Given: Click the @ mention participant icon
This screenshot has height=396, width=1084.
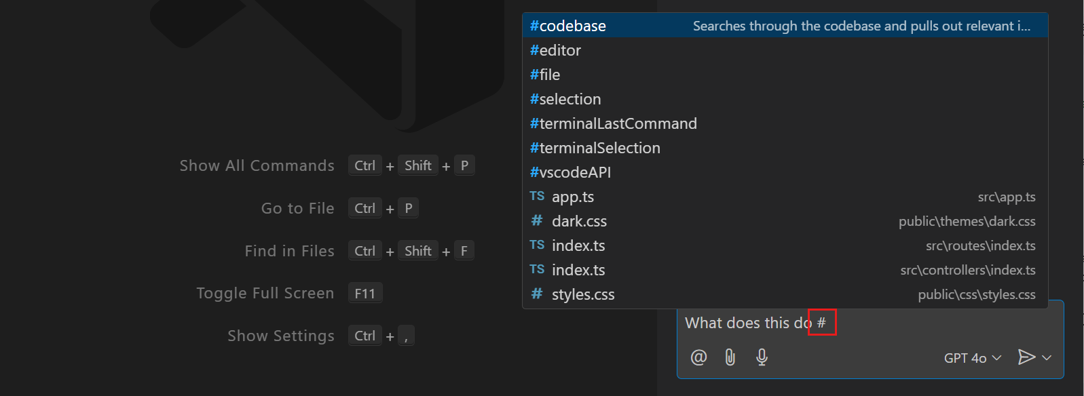Looking at the screenshot, I should (698, 357).
